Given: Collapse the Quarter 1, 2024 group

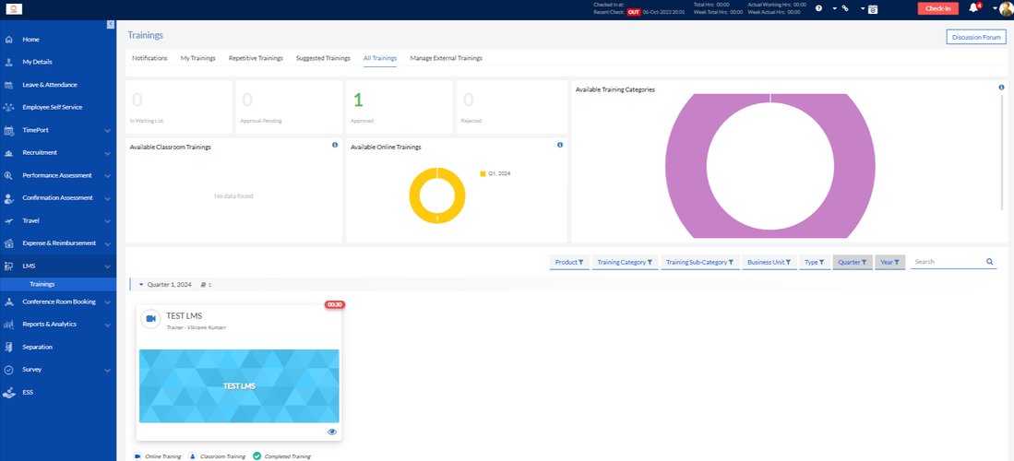Looking at the screenshot, I should tap(141, 285).
